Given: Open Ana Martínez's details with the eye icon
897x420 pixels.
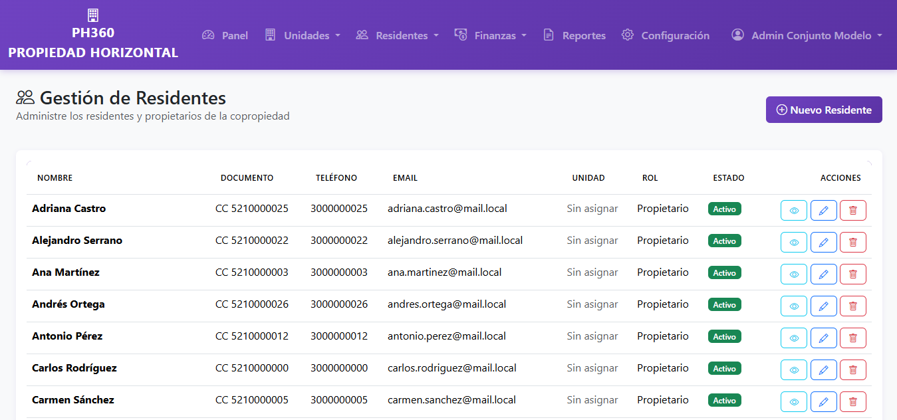Looking at the screenshot, I should point(794,274).
